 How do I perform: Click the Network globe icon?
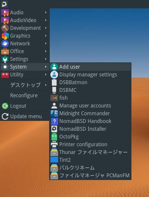pos(5,44)
